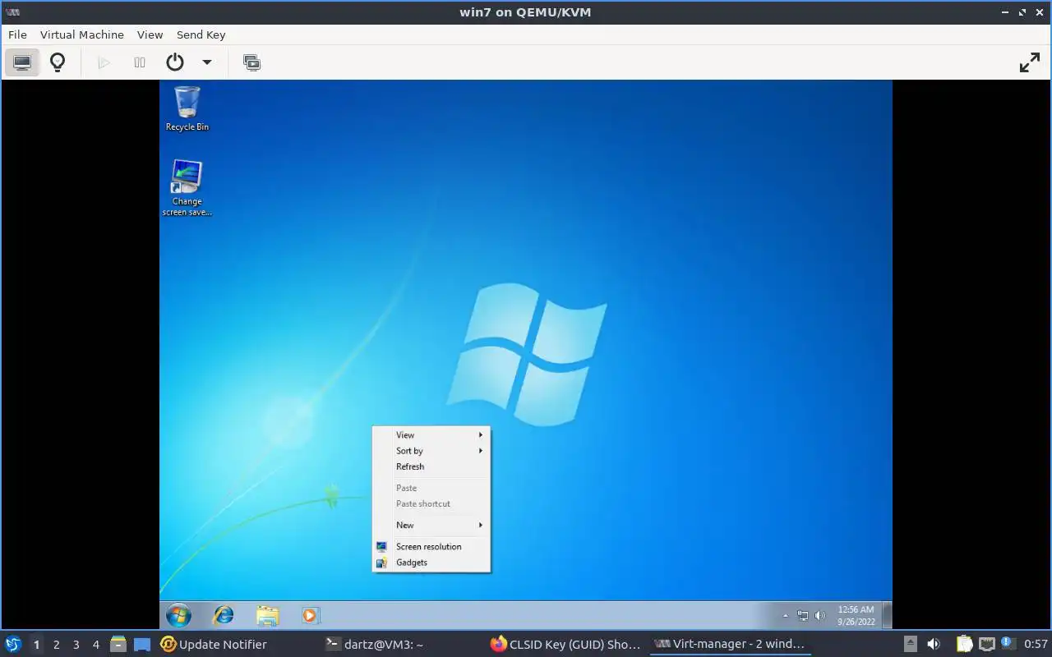Open file manager launcher on host panel
Screen dimensions: 1052x657
[x=118, y=645]
